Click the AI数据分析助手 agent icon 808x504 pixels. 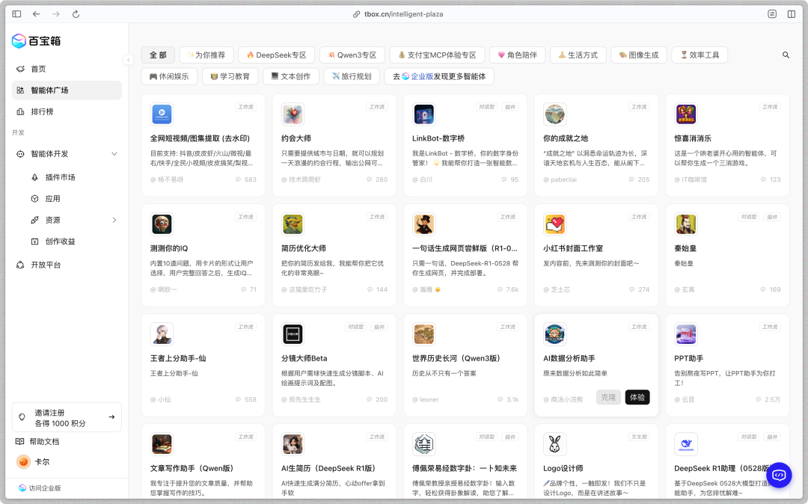(555, 334)
